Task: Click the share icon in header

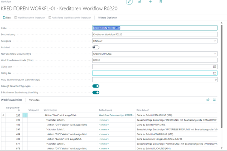Action: (x=140, y=2)
